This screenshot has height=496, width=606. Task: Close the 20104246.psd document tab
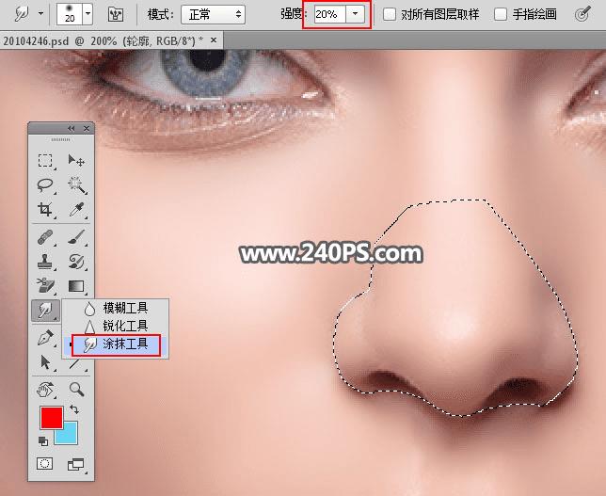click(214, 40)
